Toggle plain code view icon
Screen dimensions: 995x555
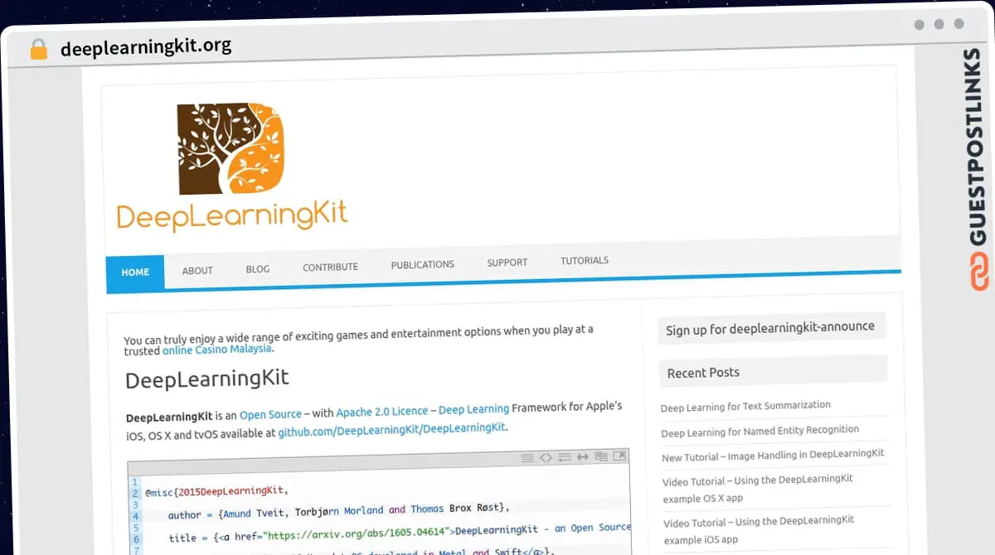546,457
